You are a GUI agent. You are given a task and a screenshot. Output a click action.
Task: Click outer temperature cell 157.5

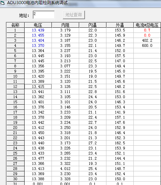pos(120,56)
